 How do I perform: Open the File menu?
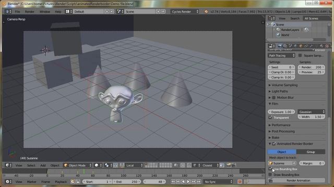(x=18, y=11)
